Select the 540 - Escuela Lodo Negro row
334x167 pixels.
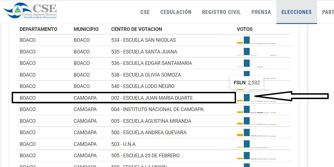pos(154,86)
